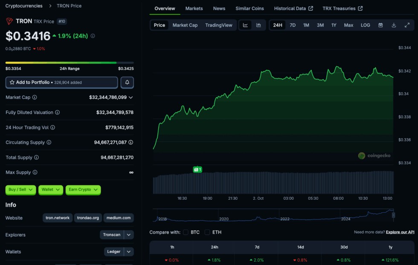The height and width of the screenshot is (265, 418).
Task: Open the Similar Coins tab
Action: [250, 9]
